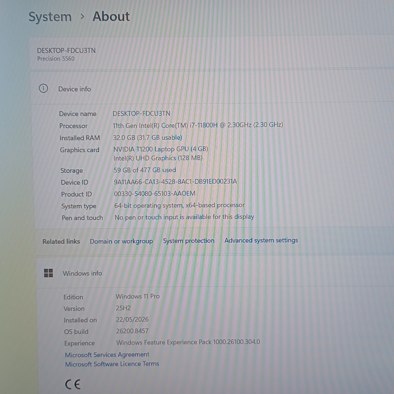Click the About page heading

[111, 16]
